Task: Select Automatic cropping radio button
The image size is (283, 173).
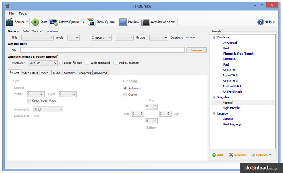Action: (x=125, y=88)
